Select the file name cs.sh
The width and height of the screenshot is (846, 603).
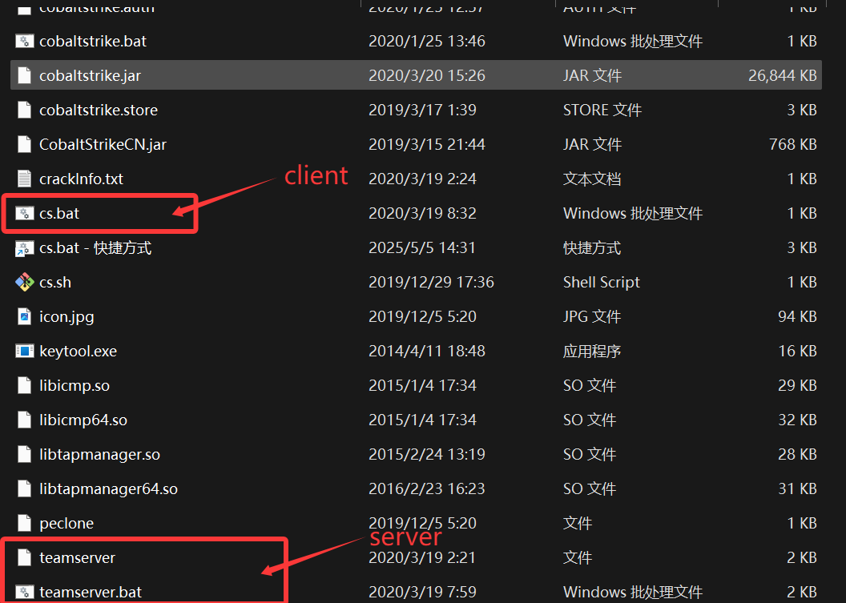tap(55, 283)
